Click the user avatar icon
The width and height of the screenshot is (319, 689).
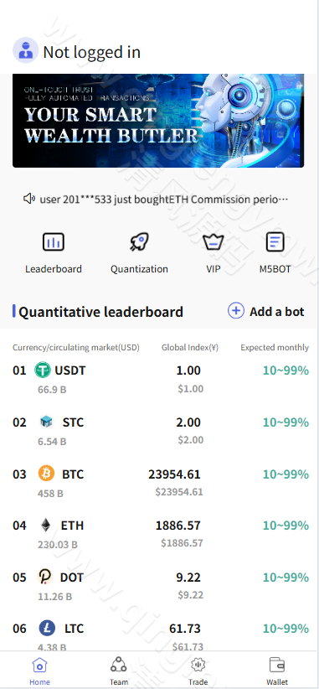pyautogui.click(x=25, y=50)
